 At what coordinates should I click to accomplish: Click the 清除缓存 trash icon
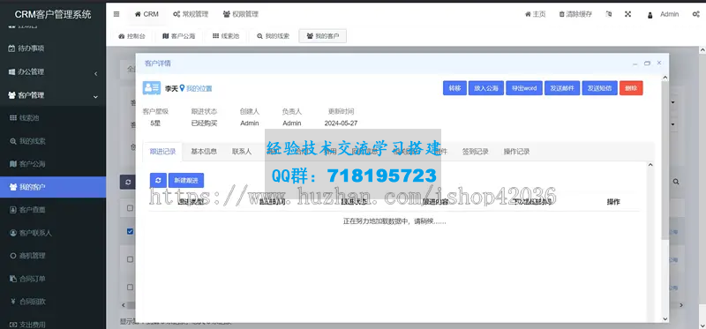[x=561, y=14]
